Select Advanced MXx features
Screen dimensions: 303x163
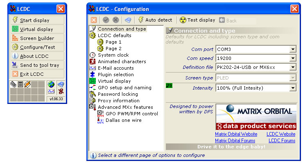coord(125,107)
